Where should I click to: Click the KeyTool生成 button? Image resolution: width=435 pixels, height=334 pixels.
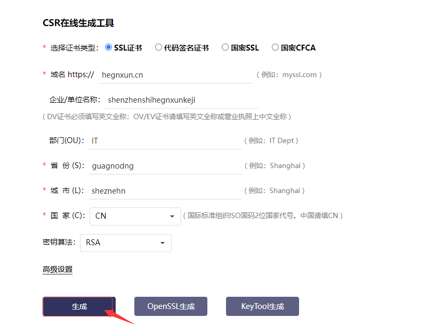pyautogui.click(x=262, y=306)
